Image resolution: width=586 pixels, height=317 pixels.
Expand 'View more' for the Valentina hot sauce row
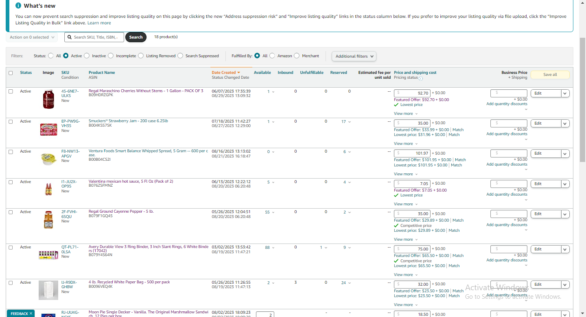pyautogui.click(x=405, y=204)
